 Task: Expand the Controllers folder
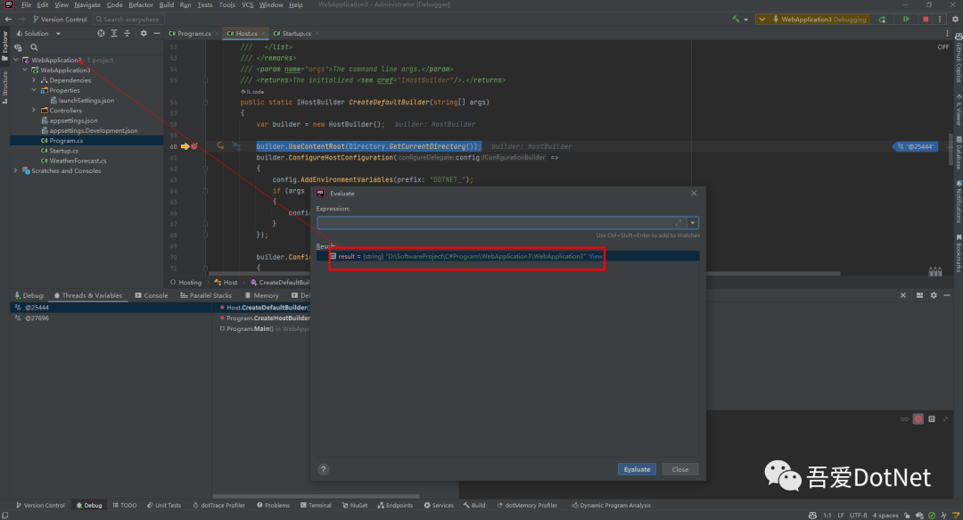coord(34,111)
